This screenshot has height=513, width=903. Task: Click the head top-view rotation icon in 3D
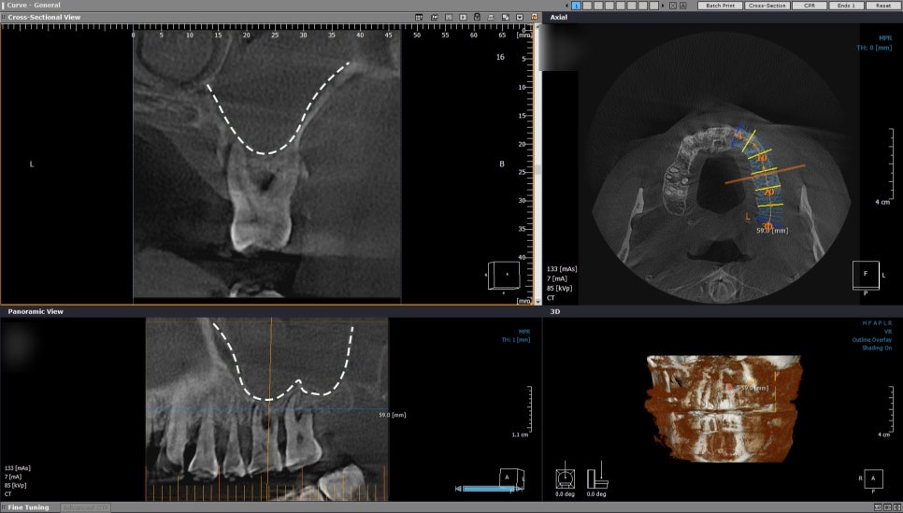[x=565, y=476]
